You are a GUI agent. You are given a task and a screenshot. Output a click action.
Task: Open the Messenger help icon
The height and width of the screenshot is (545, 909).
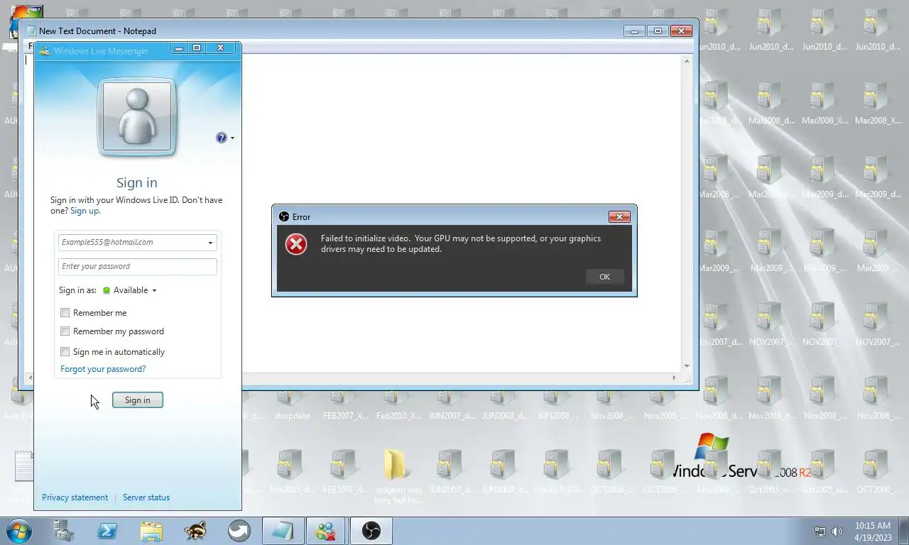pyautogui.click(x=222, y=138)
